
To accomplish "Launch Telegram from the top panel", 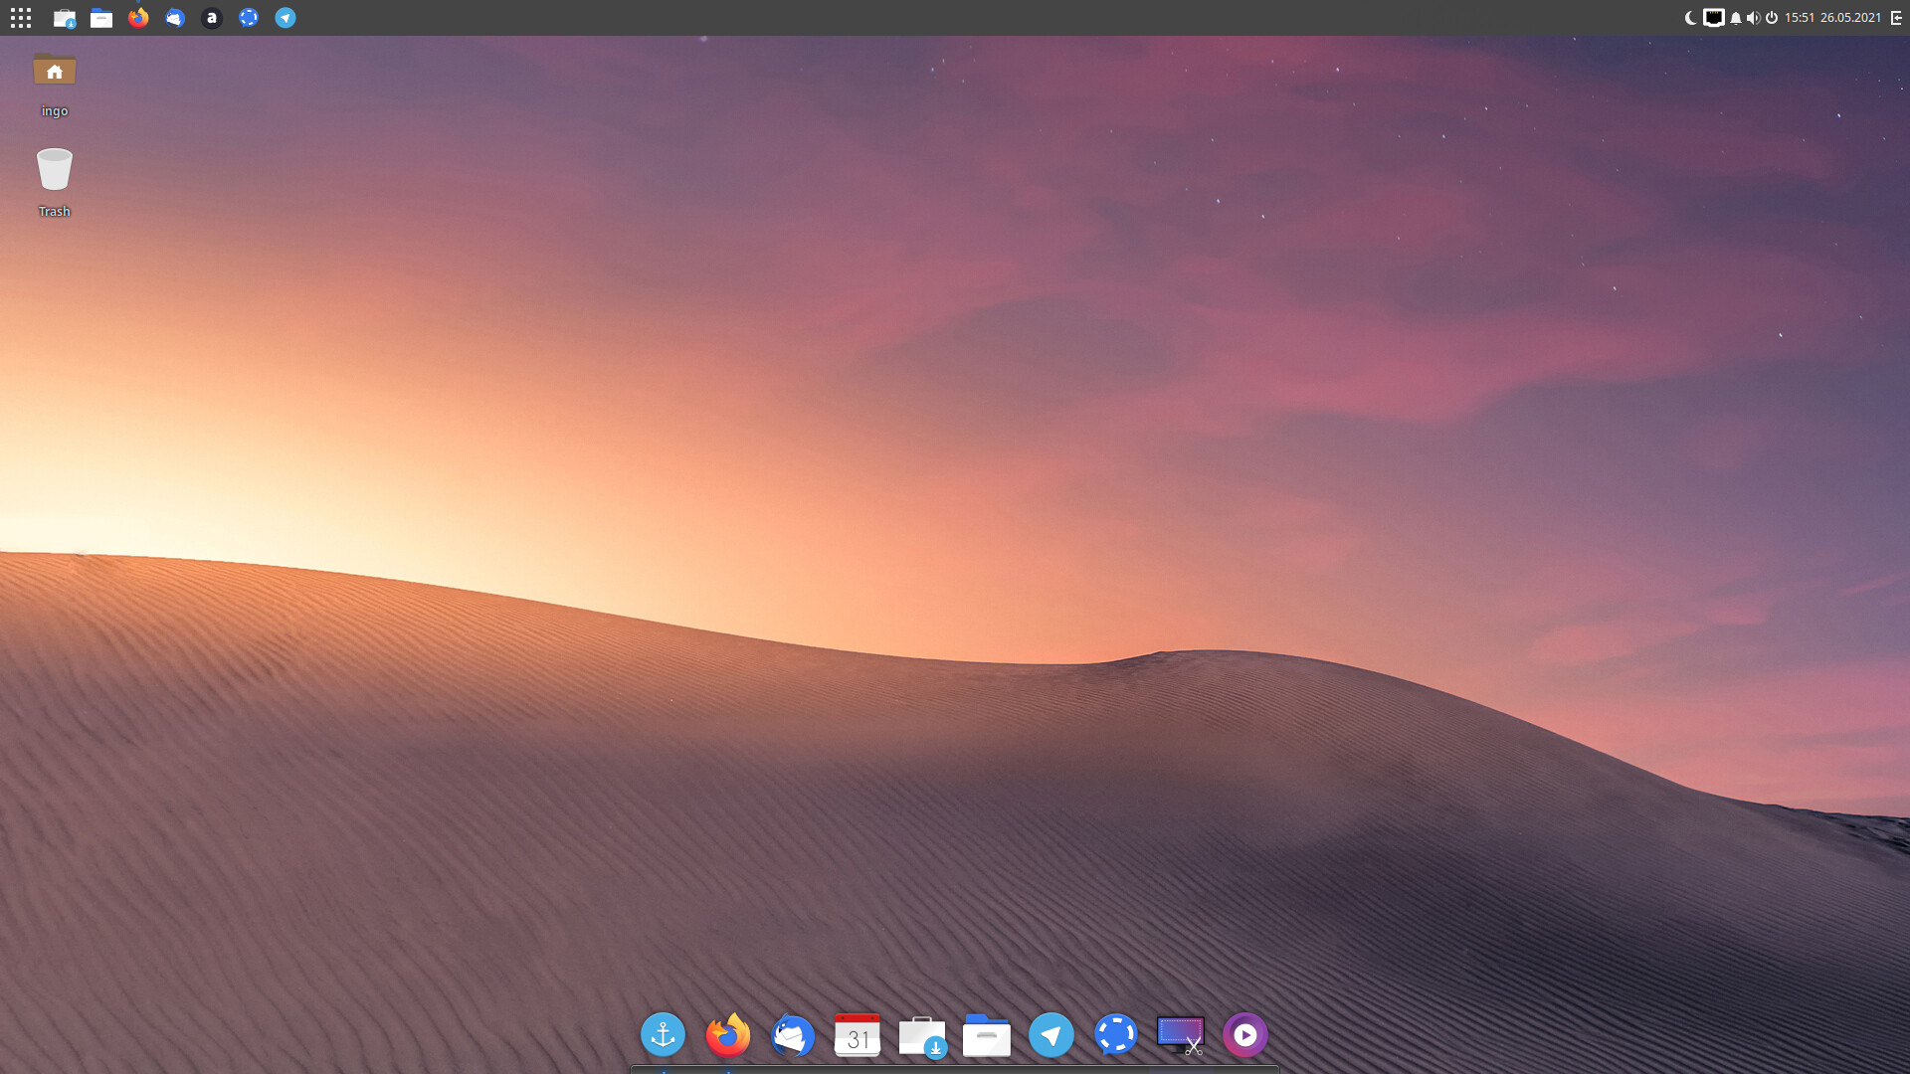I will (286, 18).
